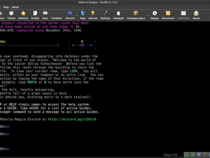
Task: Open the Scripts editor
Action: tap(35, 15)
